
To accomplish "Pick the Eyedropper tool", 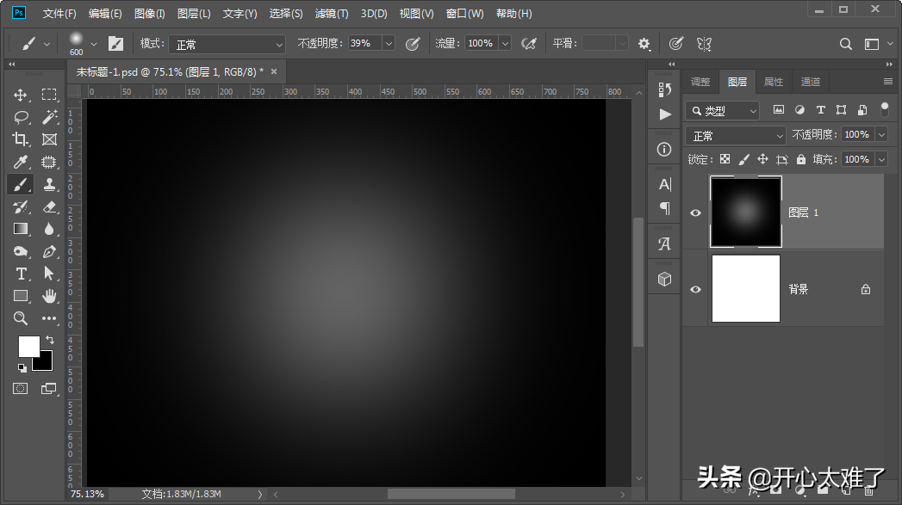I will 21,162.
